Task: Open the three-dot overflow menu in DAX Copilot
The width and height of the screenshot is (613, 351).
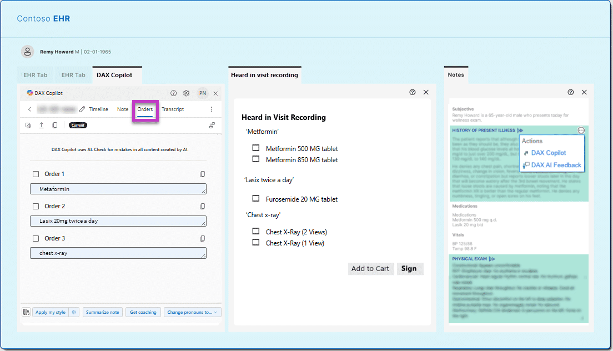Action: 212,109
